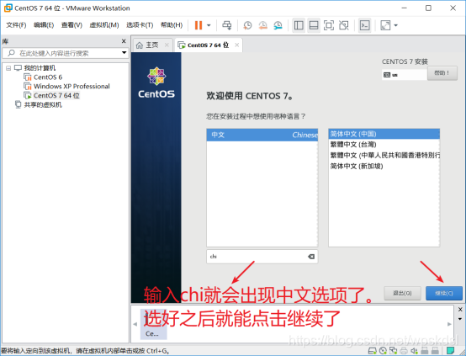Open the power options dropdown arrow

pos(209,25)
